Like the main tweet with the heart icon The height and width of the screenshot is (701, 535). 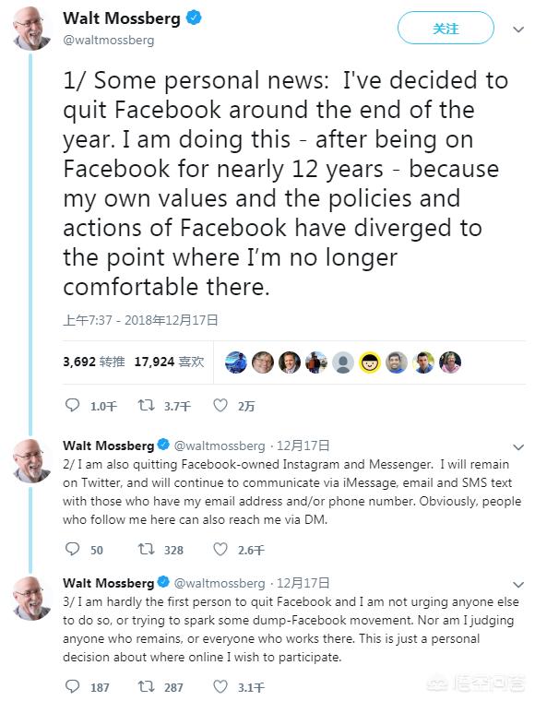(x=220, y=405)
